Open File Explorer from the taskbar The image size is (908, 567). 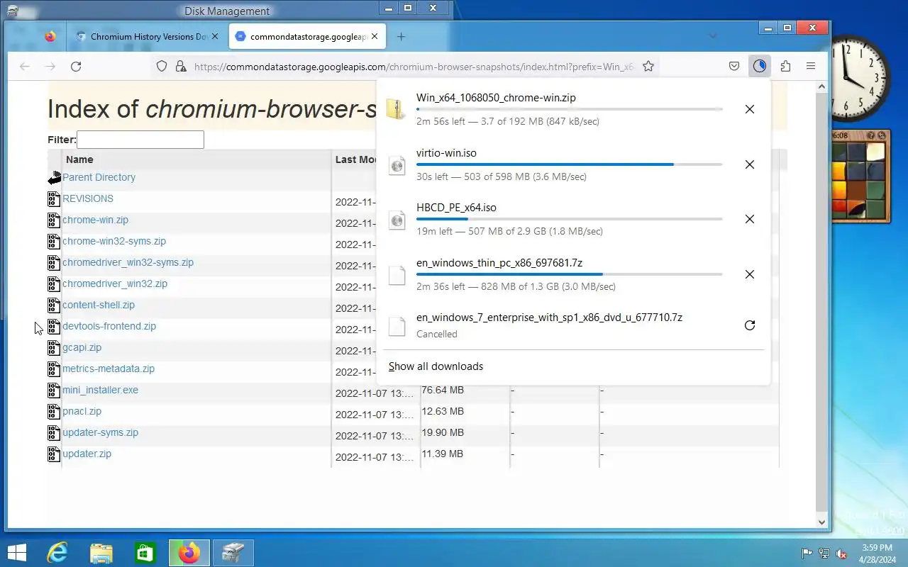[x=101, y=553]
